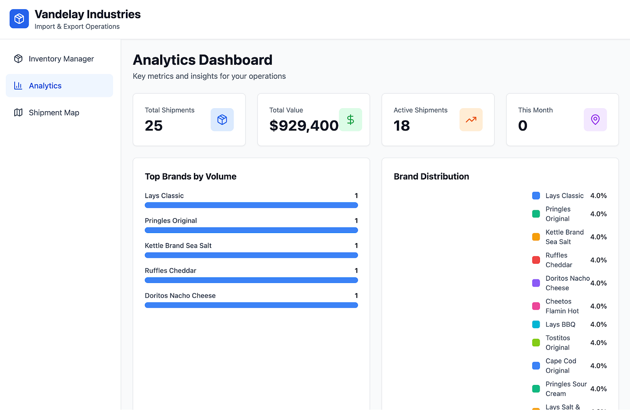
Task: Click the Tostitos Original lime legend swatch
Action: 536,343
